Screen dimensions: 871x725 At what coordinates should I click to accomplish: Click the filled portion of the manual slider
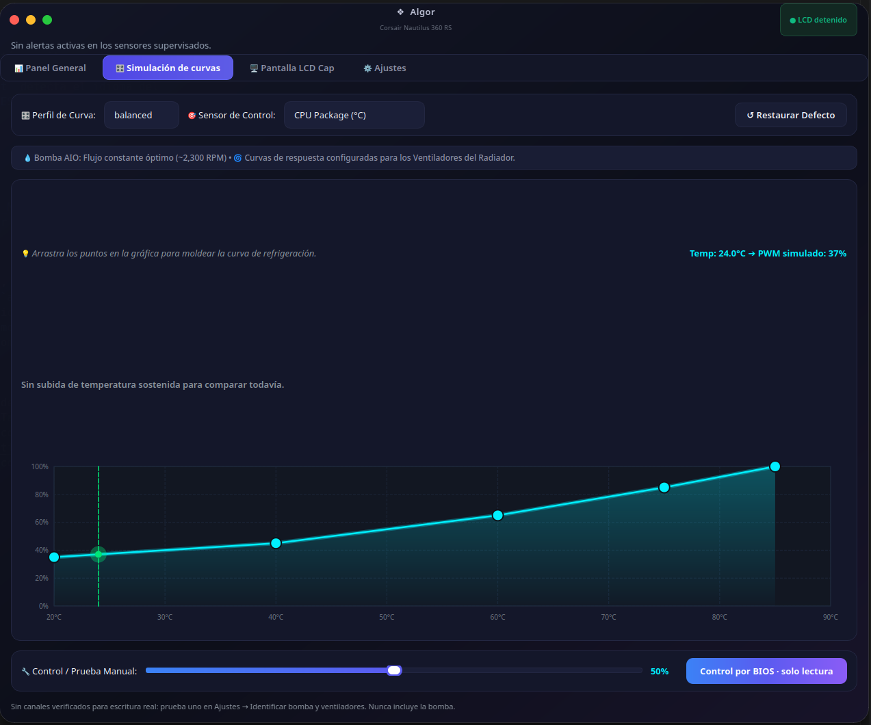coord(266,670)
